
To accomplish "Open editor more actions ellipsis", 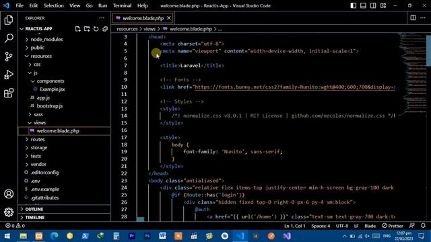I will click(x=423, y=18).
